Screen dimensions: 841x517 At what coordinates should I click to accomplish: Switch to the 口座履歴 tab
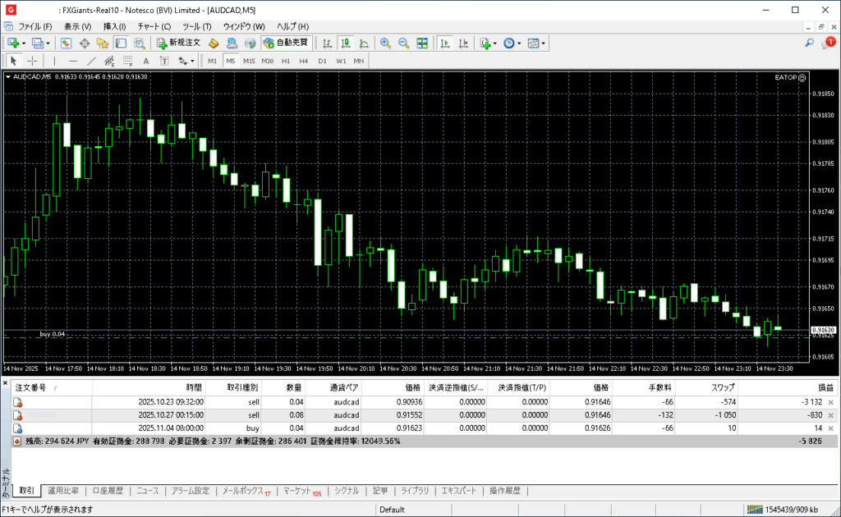[107, 491]
